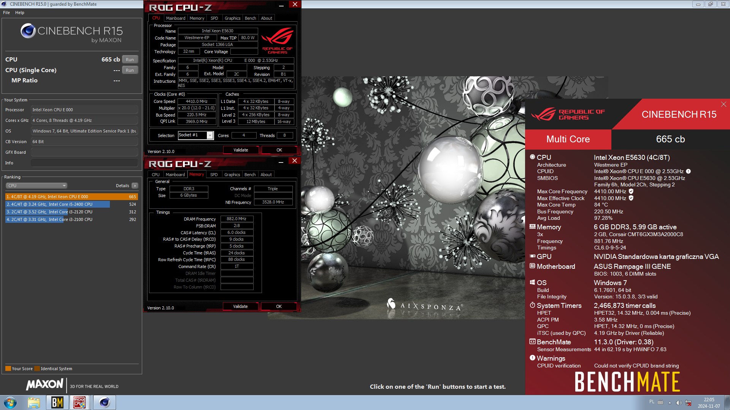Image resolution: width=730 pixels, height=410 pixels.
Task: Click Validate in upper CPU-Z window
Action: [x=241, y=150]
